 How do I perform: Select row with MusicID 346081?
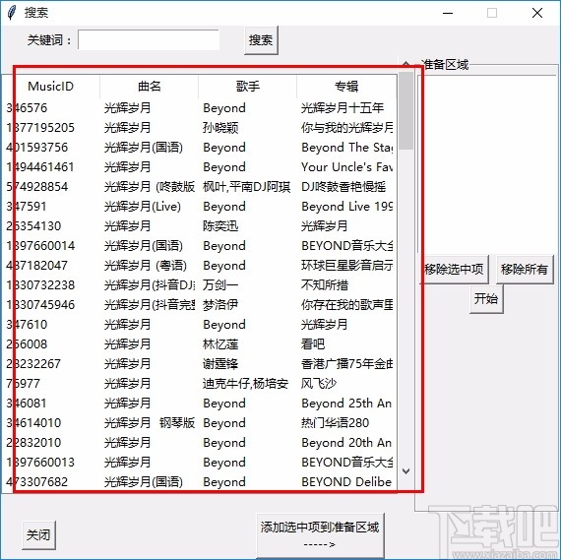click(x=199, y=403)
